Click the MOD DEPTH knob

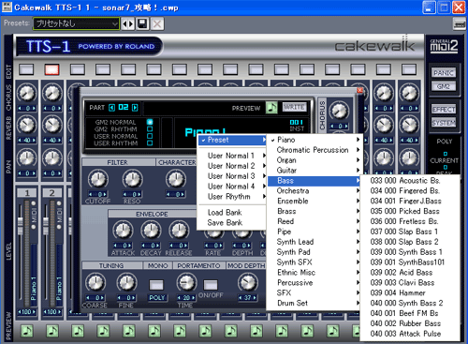pyautogui.click(x=247, y=282)
